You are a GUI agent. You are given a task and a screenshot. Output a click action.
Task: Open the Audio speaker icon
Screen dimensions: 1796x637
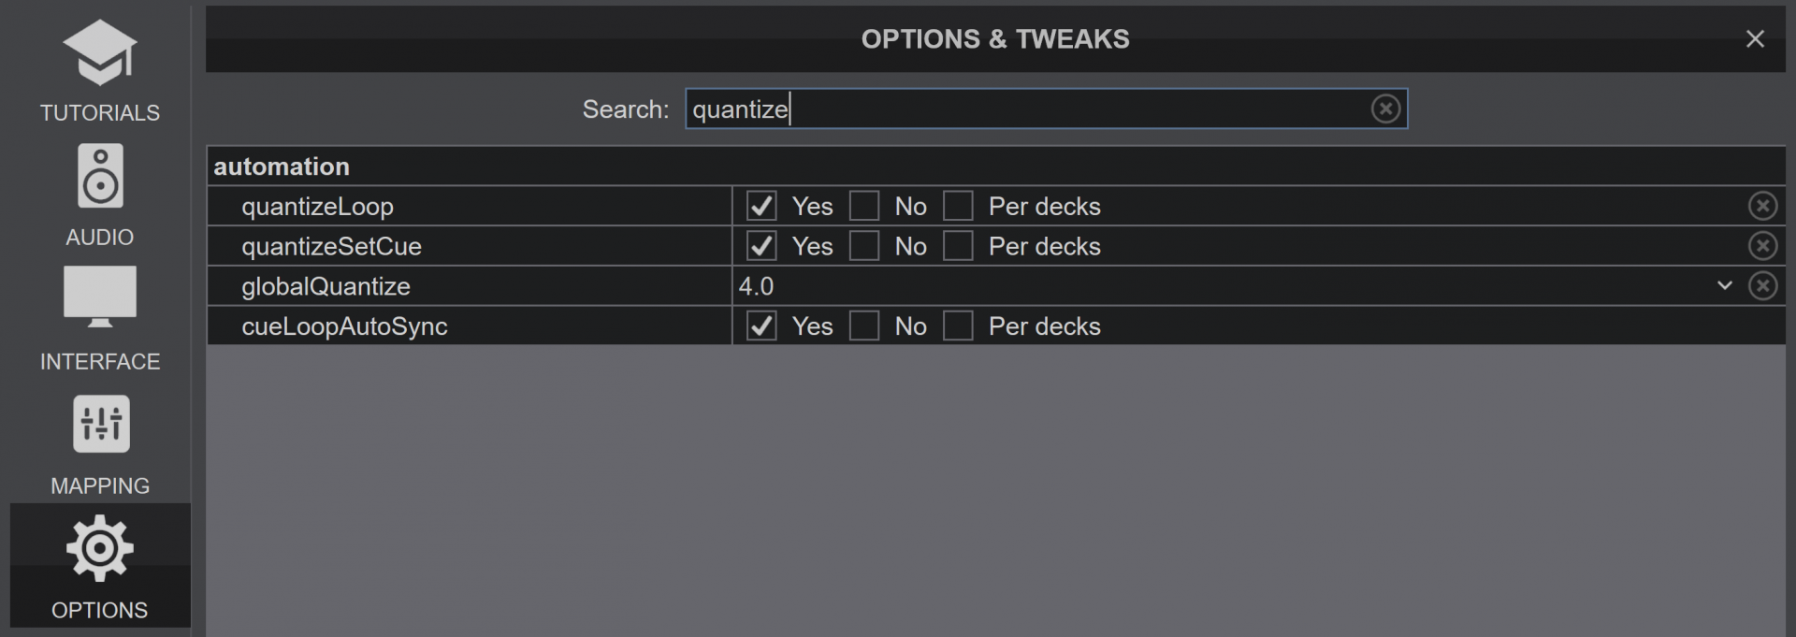100,176
